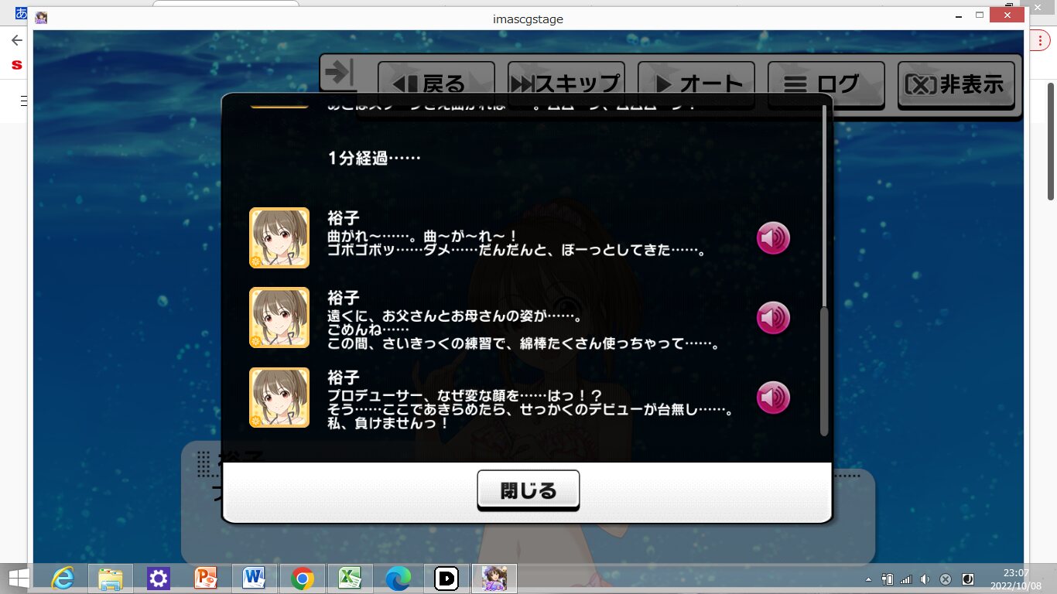Image resolution: width=1057 pixels, height=594 pixels.
Task: Open Microsoft Edge from the taskbar
Action: tap(399, 578)
